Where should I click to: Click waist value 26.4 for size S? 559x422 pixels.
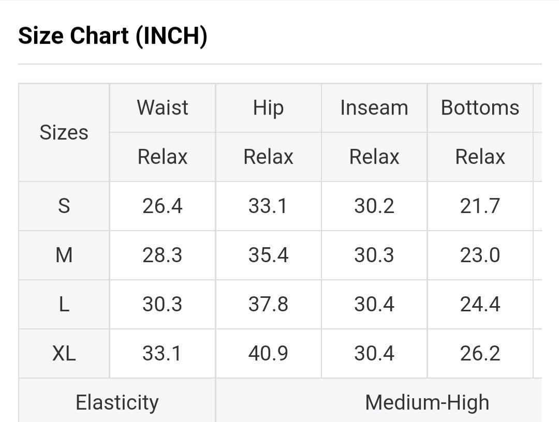coord(163,206)
